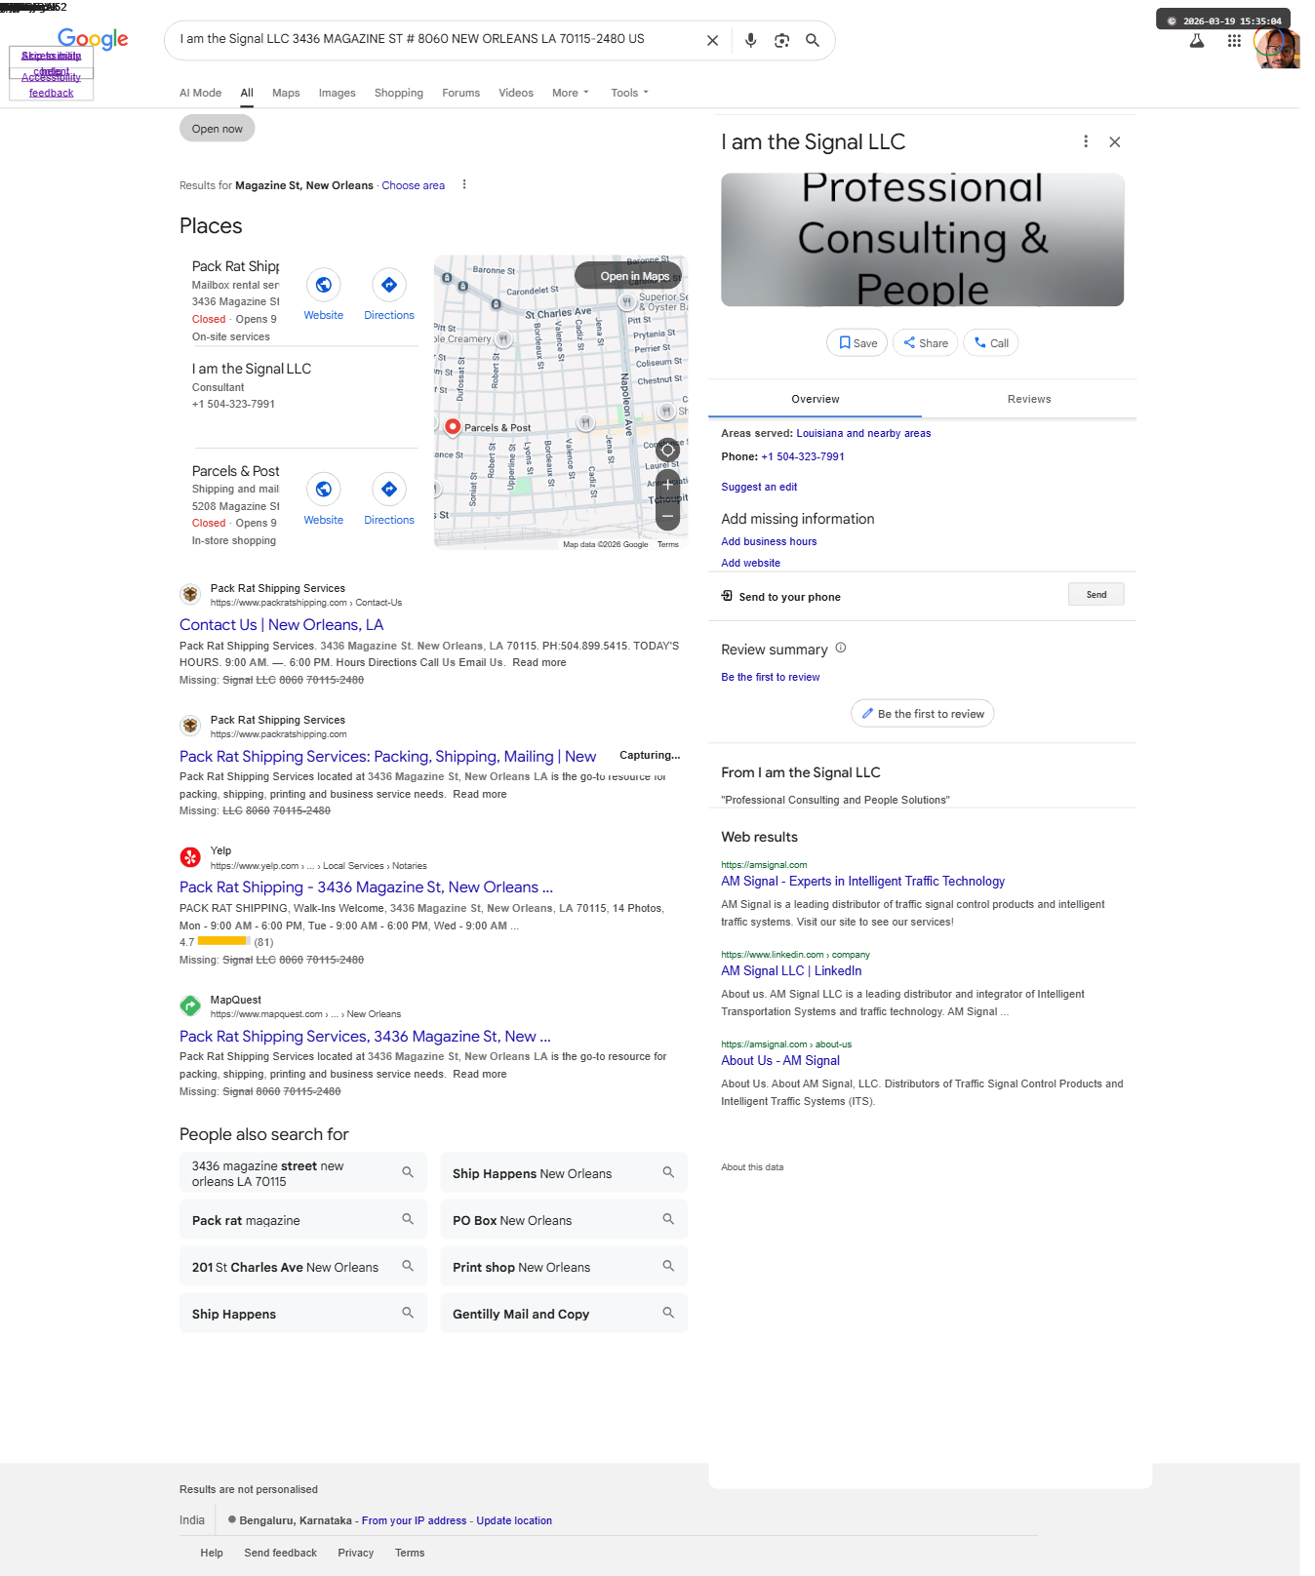1315x1576 pixels.
Task: Open the Reviews tab in panel
Action: tap(1029, 399)
